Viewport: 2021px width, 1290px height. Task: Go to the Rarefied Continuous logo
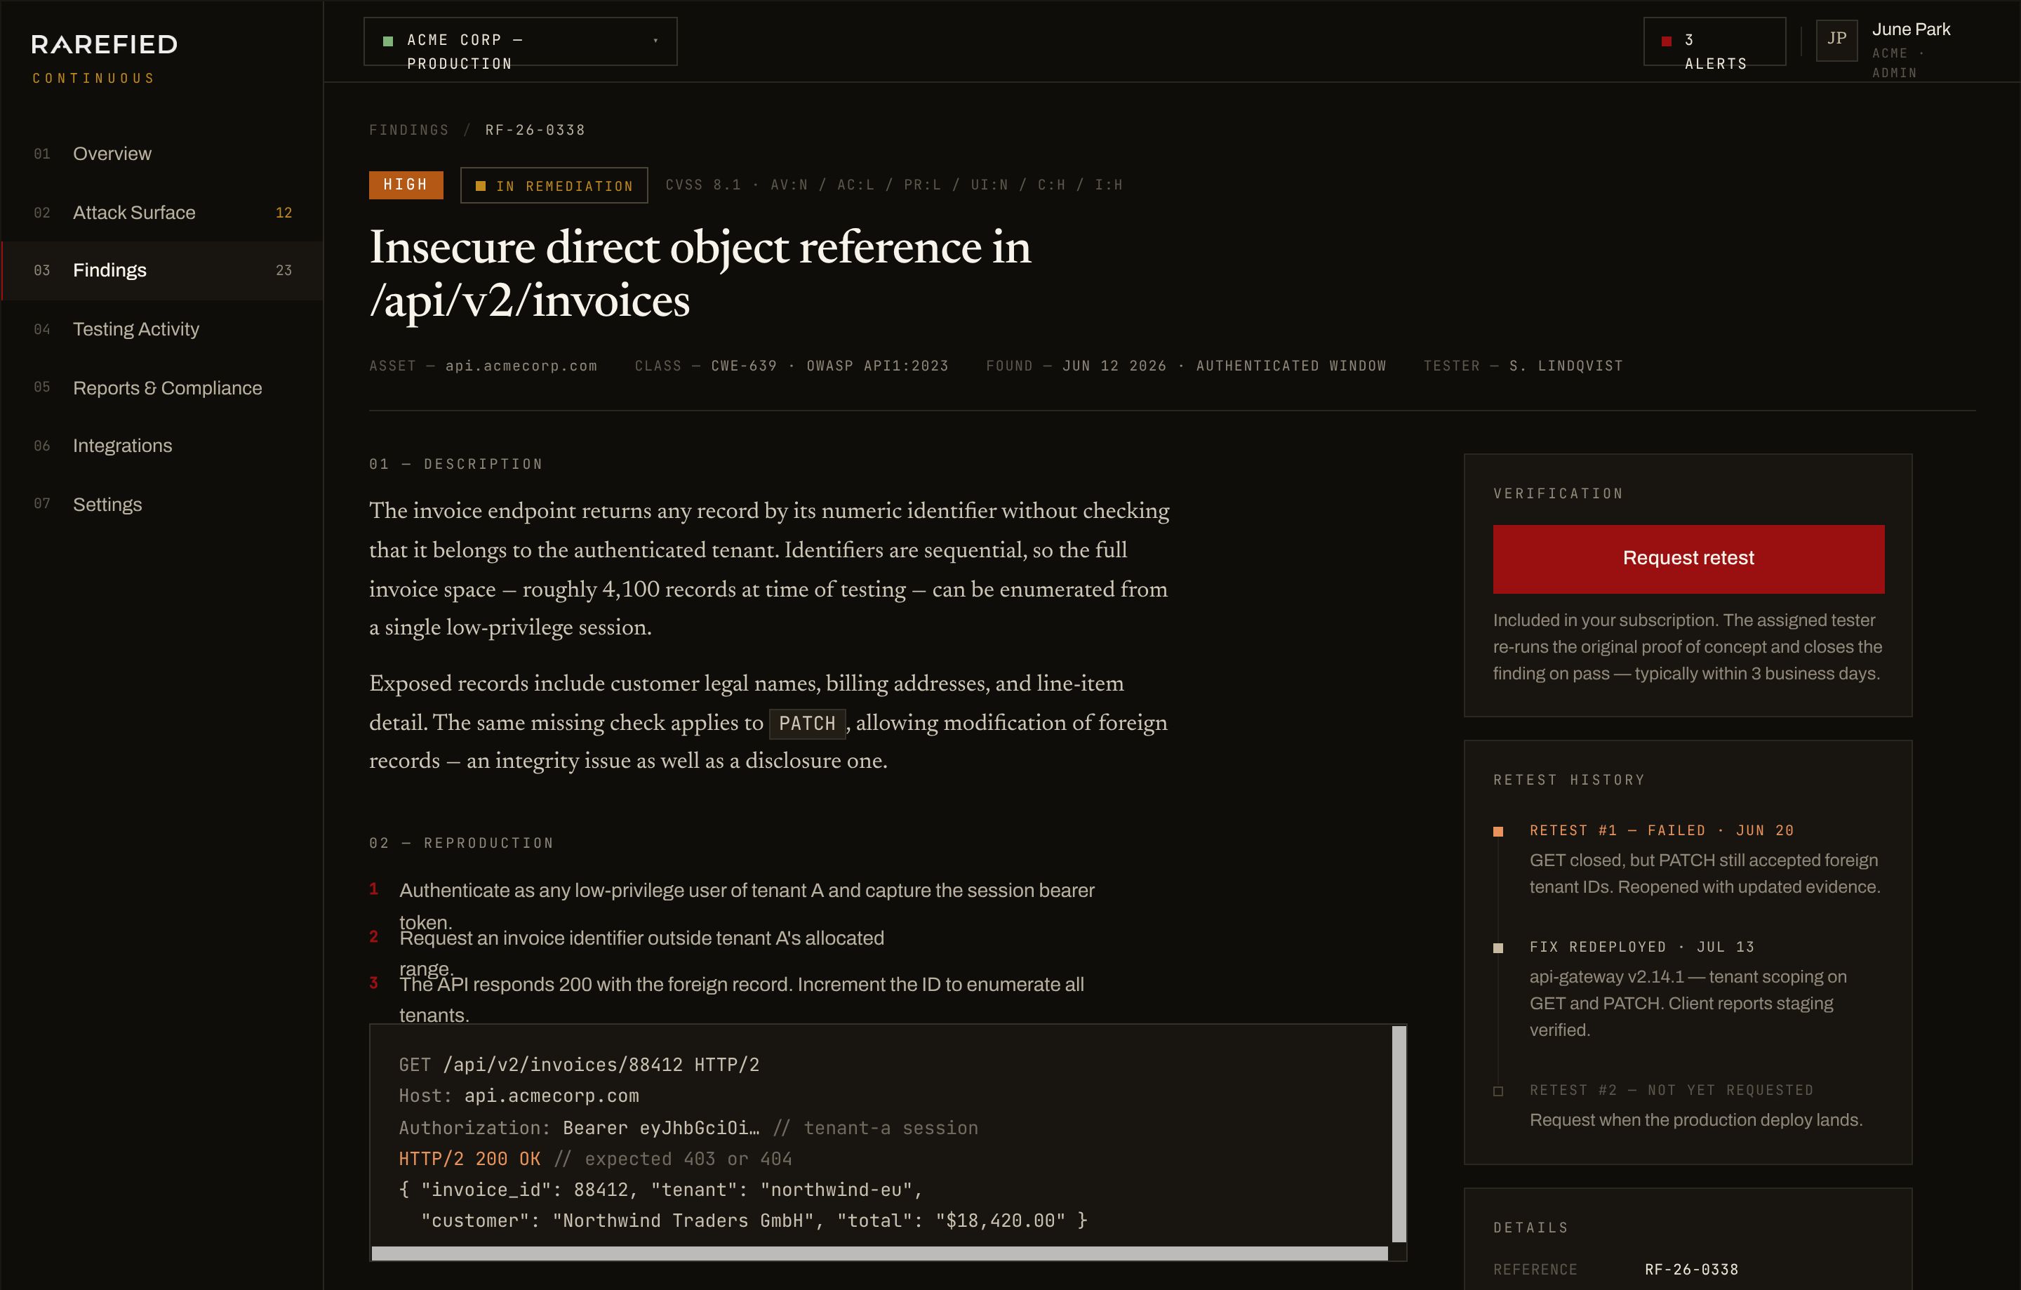click(x=104, y=58)
